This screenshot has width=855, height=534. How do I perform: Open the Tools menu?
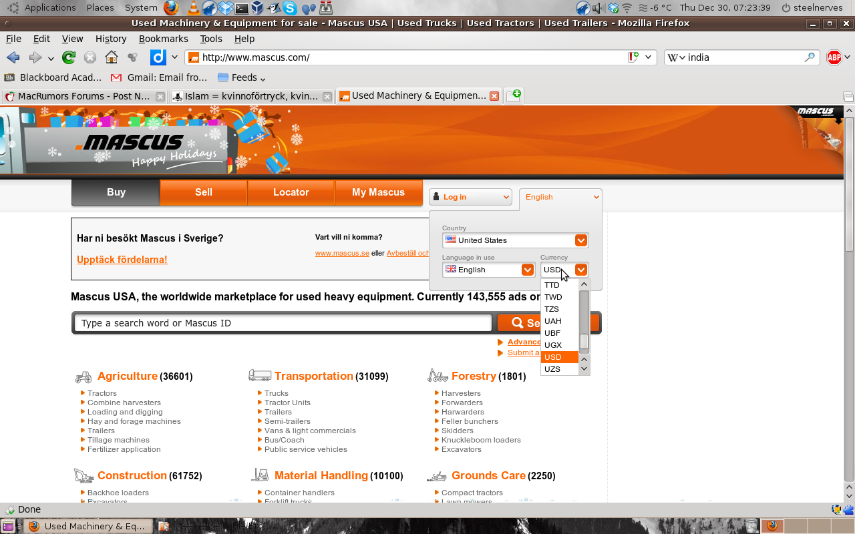(211, 39)
